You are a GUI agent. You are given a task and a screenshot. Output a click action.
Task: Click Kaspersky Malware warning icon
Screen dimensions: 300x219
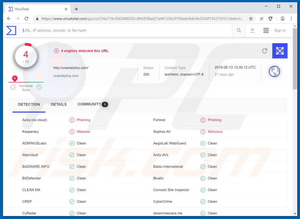(x=72, y=131)
